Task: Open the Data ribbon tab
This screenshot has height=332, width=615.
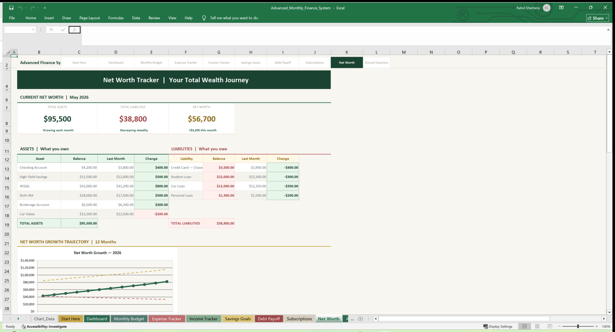Action: pyautogui.click(x=136, y=18)
